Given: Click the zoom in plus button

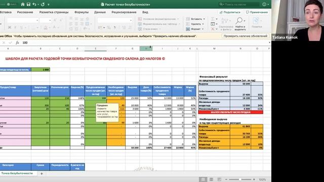Looking at the screenshot, I should tap(254, 179).
